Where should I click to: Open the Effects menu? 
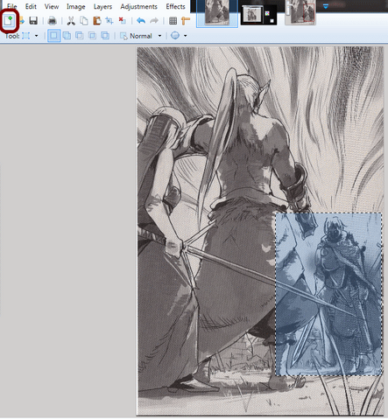[x=175, y=6]
